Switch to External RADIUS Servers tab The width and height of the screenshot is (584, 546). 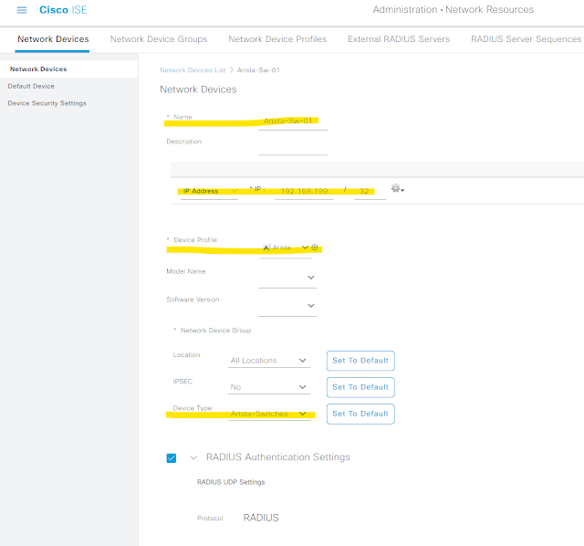pos(399,39)
